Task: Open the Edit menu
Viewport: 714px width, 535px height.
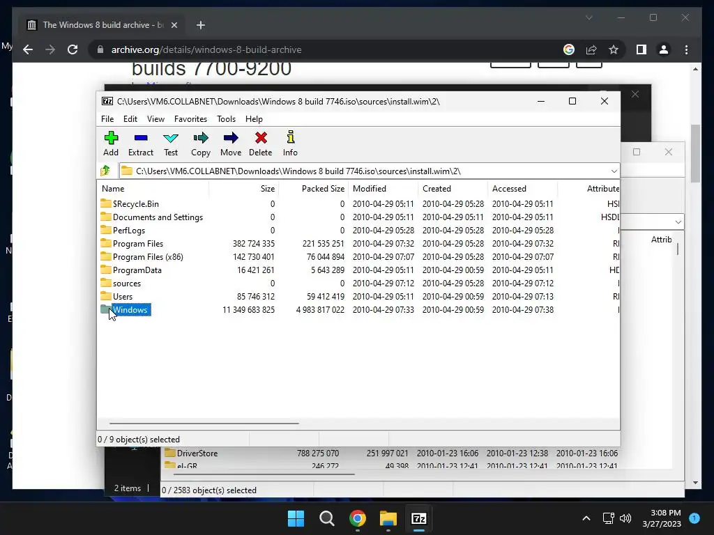Action: tap(130, 118)
